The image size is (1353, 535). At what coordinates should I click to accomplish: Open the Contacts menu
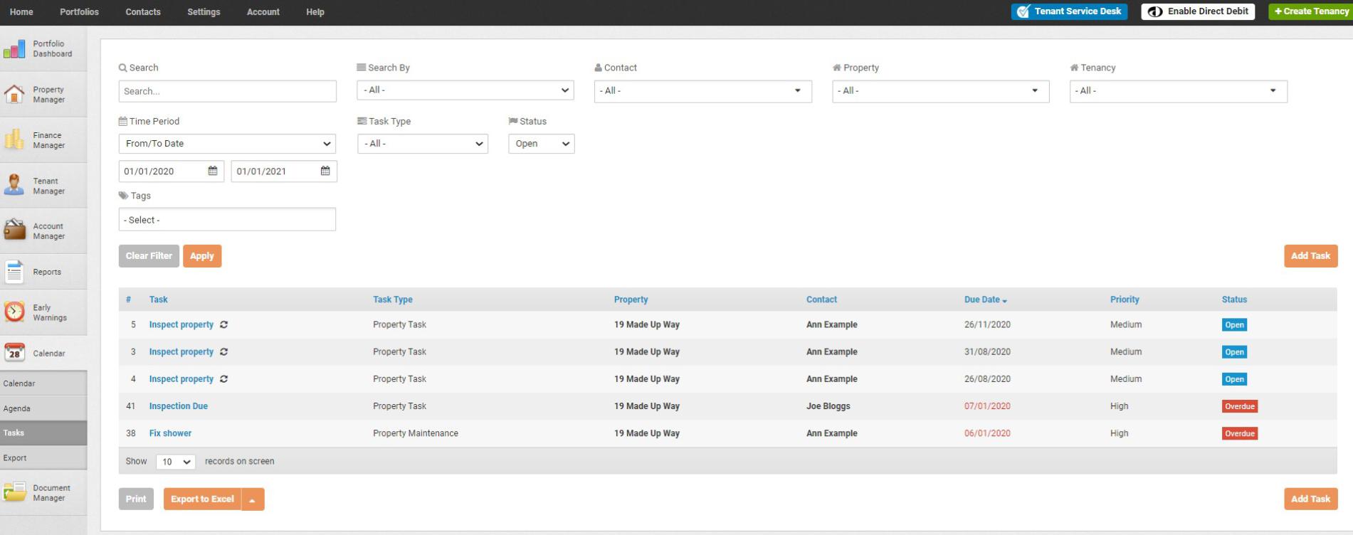pos(143,12)
